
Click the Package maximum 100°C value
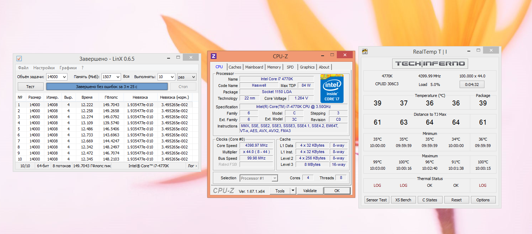(x=483, y=162)
